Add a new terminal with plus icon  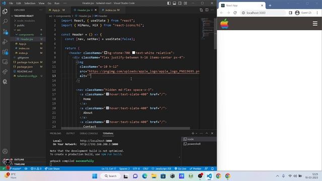click(x=193, y=133)
